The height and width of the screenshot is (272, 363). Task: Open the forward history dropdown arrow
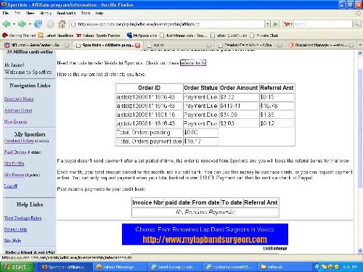30,24
